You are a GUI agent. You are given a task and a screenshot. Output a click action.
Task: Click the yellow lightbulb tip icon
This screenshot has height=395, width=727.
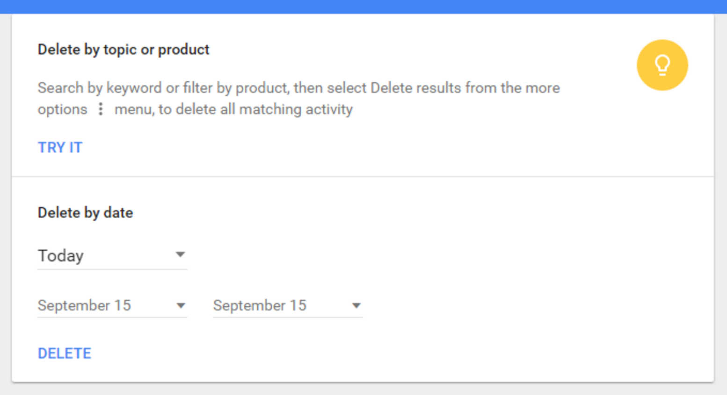tap(662, 65)
